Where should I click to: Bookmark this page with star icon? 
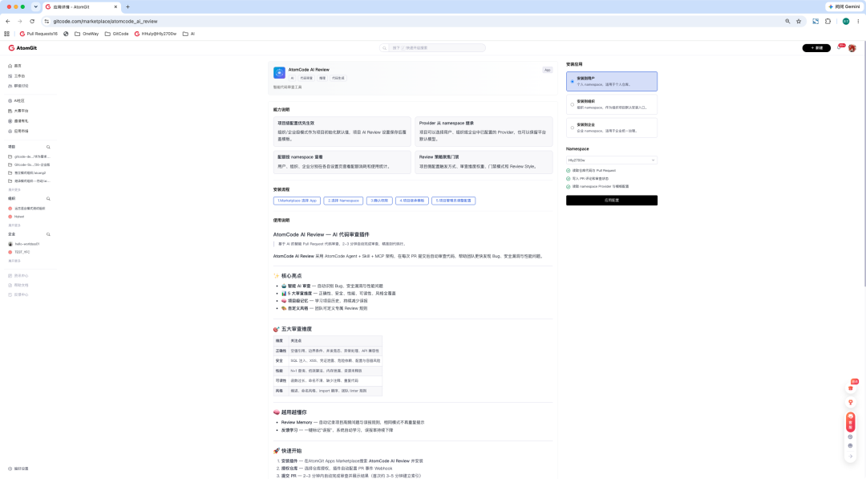point(799,22)
